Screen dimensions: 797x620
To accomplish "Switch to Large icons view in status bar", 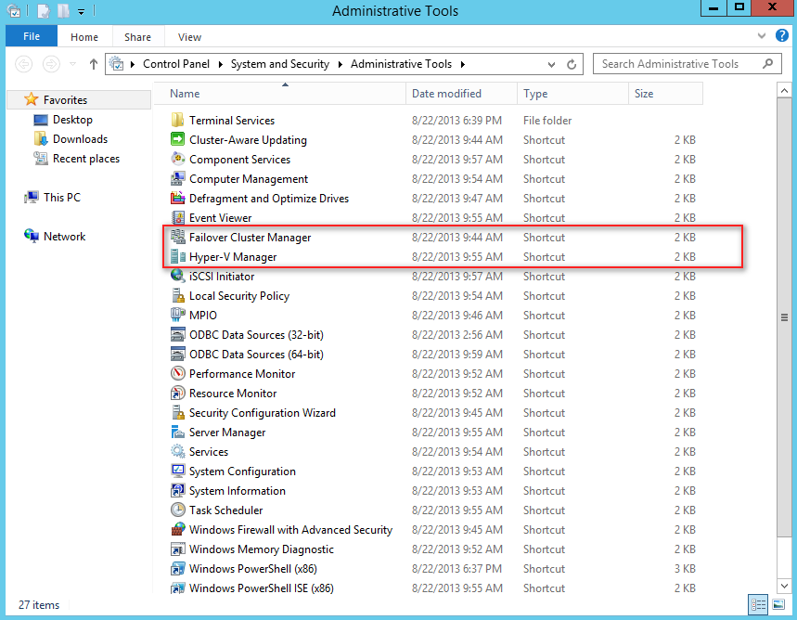I will (778, 605).
